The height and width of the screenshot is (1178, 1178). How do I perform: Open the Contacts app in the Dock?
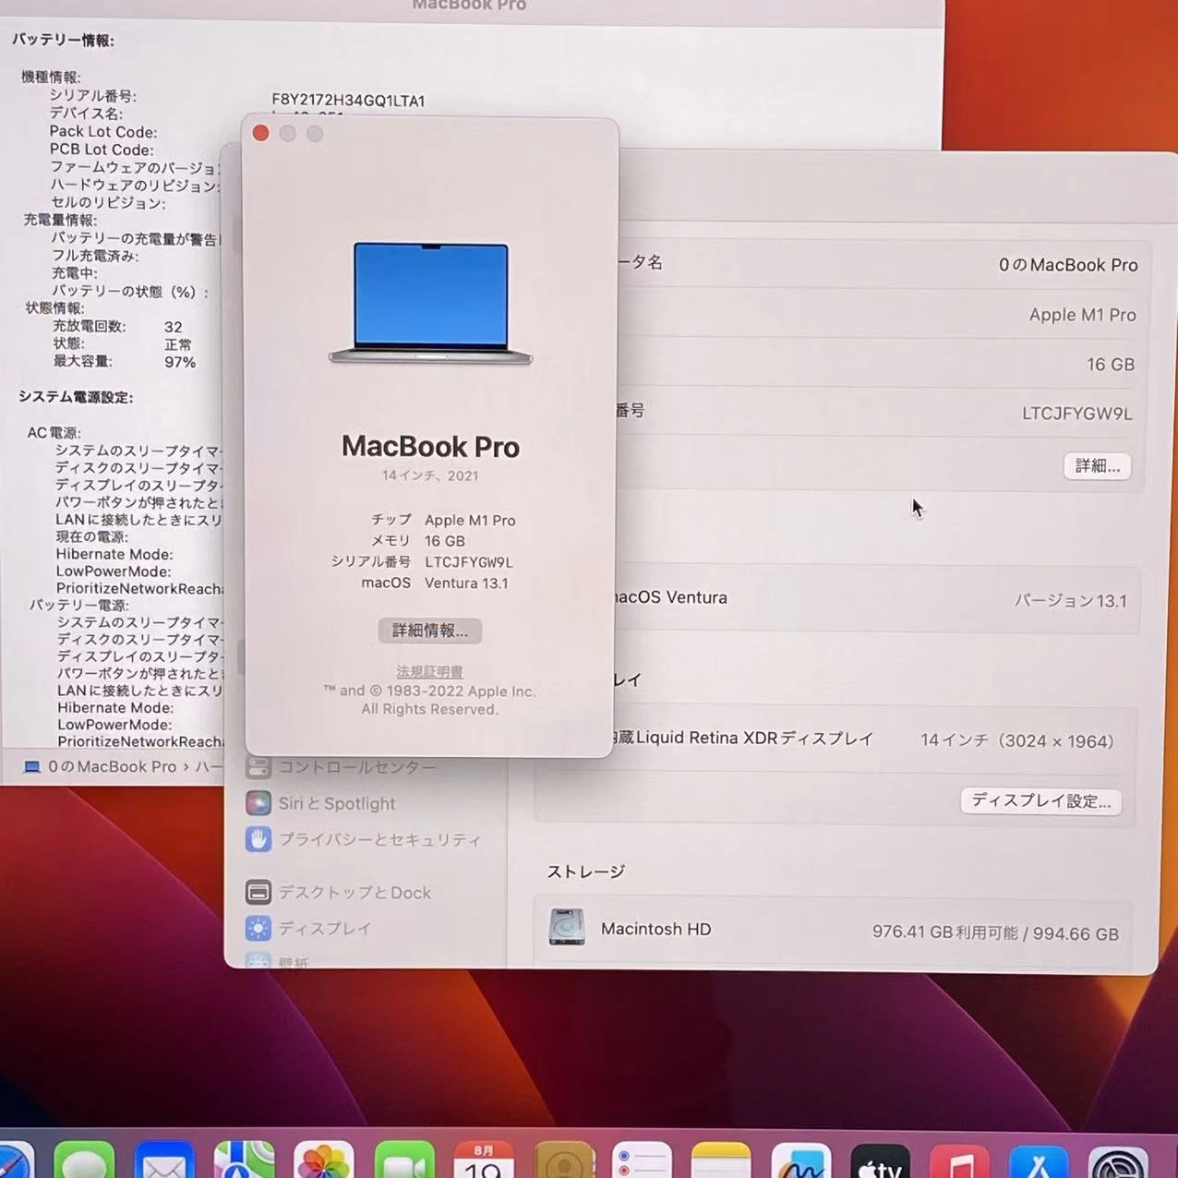[564, 1160]
